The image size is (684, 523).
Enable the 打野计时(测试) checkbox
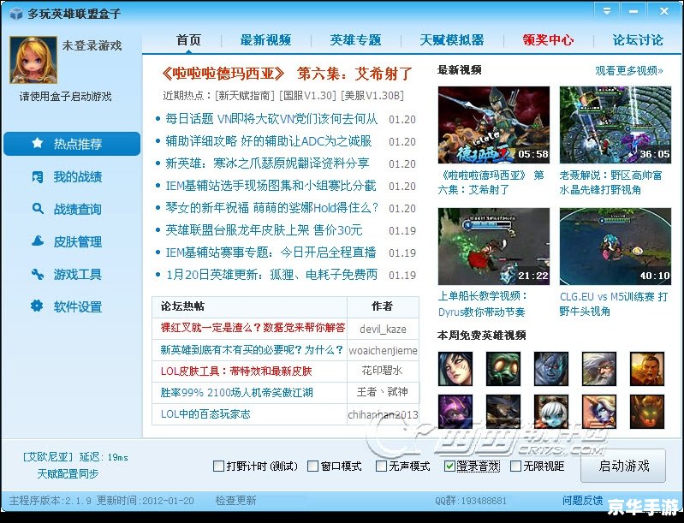click(218, 467)
